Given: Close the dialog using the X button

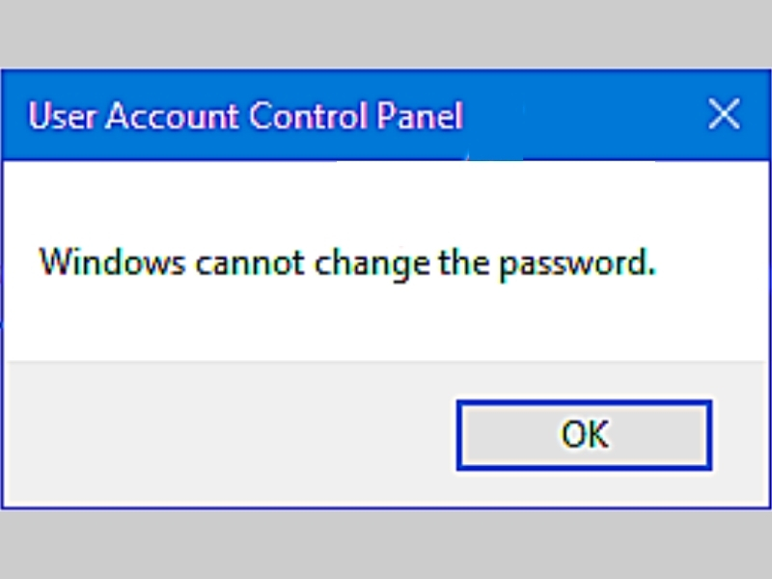Looking at the screenshot, I should [724, 114].
